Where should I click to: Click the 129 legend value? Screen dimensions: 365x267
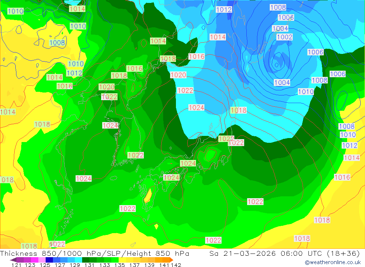coord(75,265)
